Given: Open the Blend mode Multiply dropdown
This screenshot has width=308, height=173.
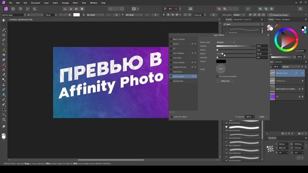Looking at the screenshot, I should 226,42.
